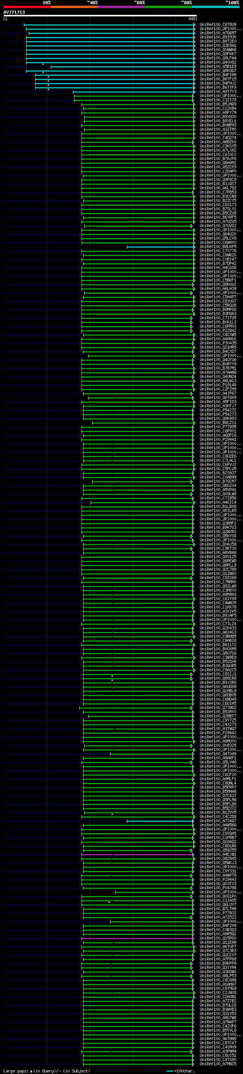This screenshot has height=1074, width=243.
Task: Select label UniRef100_P54272
Action: (x=218, y=410)
